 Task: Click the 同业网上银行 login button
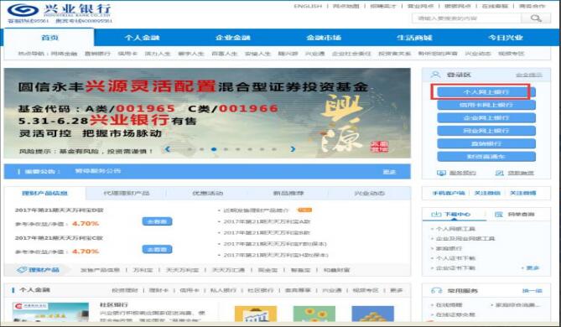pos(486,131)
